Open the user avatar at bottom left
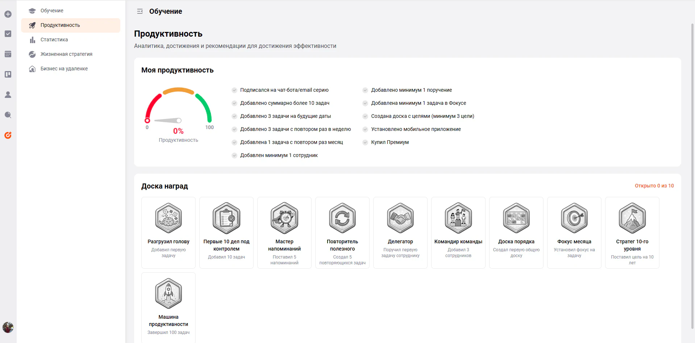The image size is (695, 343). pyautogui.click(x=8, y=327)
